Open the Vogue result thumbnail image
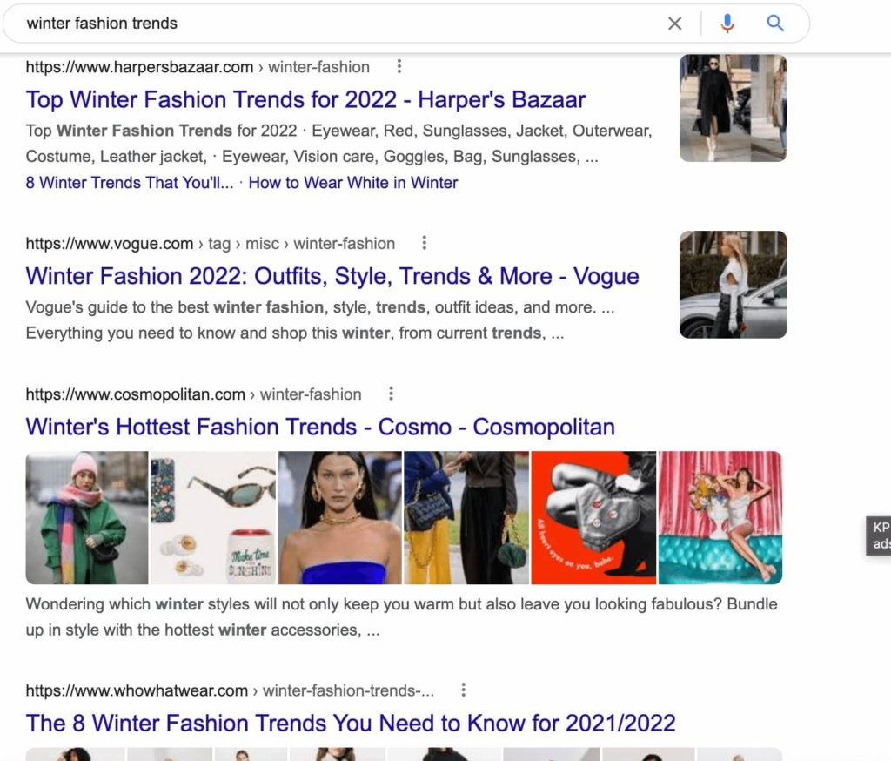Viewport: 891px width, 761px height. (x=733, y=285)
